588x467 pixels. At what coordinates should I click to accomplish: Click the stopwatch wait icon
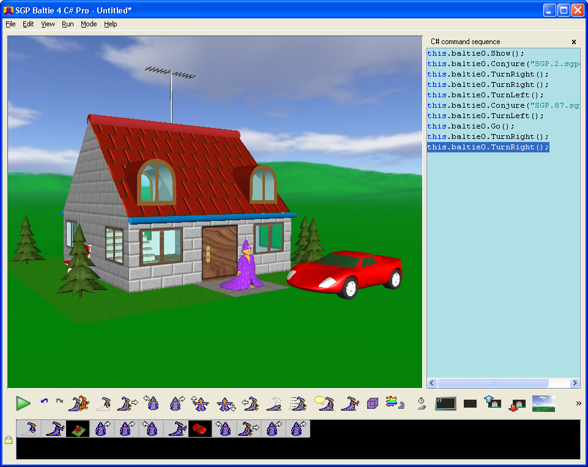(x=422, y=403)
